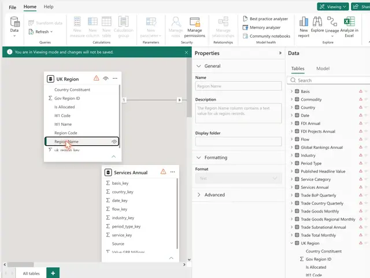Toggle UK Region table visibility eye
Viewport: 370px width, 278px height.
click(106, 79)
